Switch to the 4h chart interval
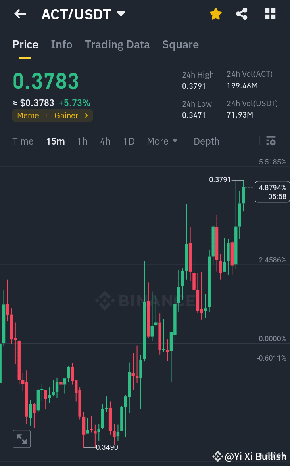Screen dimensions: 290x466 point(105,141)
